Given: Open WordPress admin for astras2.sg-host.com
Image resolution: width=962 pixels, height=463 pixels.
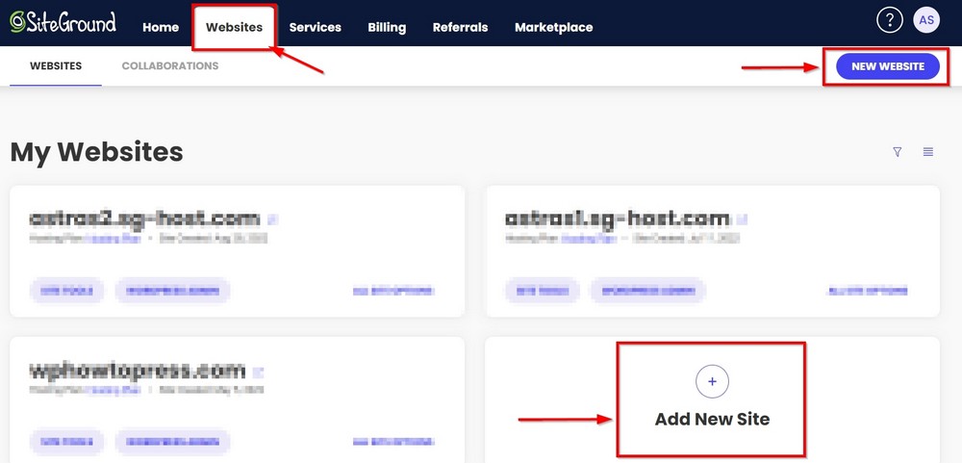Looking at the screenshot, I should point(172,291).
